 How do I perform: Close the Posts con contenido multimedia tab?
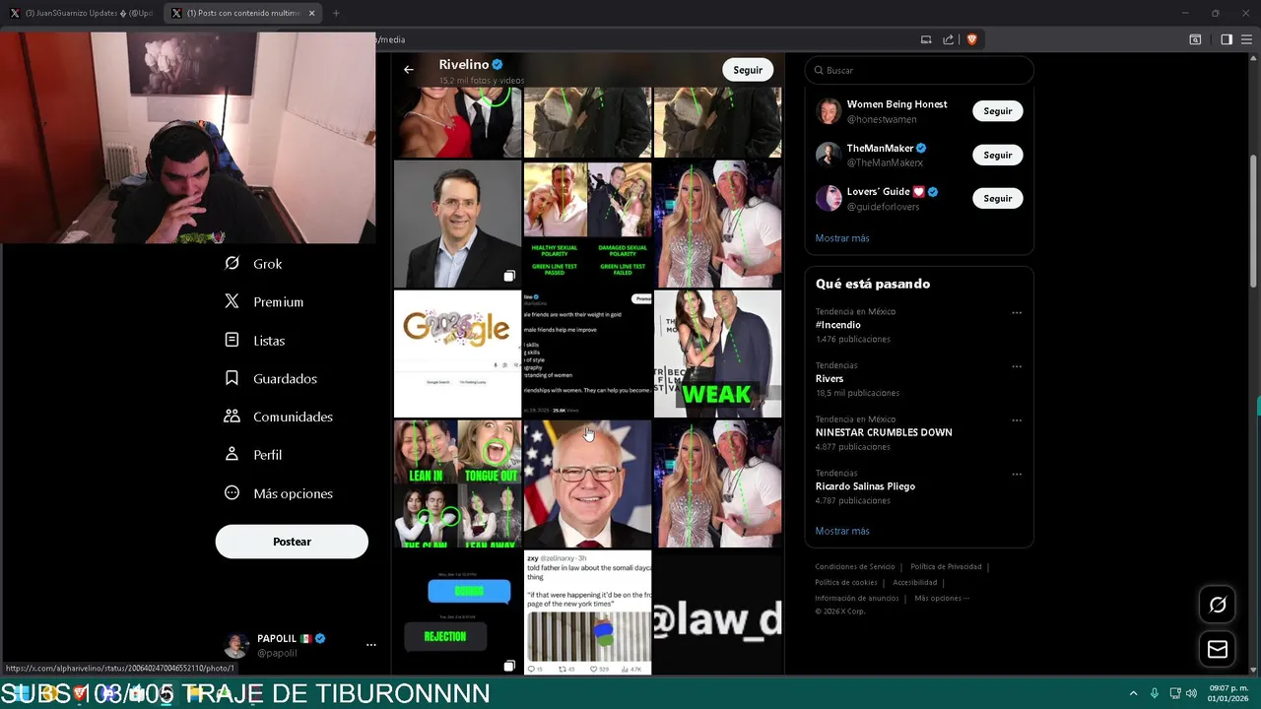pyautogui.click(x=312, y=13)
